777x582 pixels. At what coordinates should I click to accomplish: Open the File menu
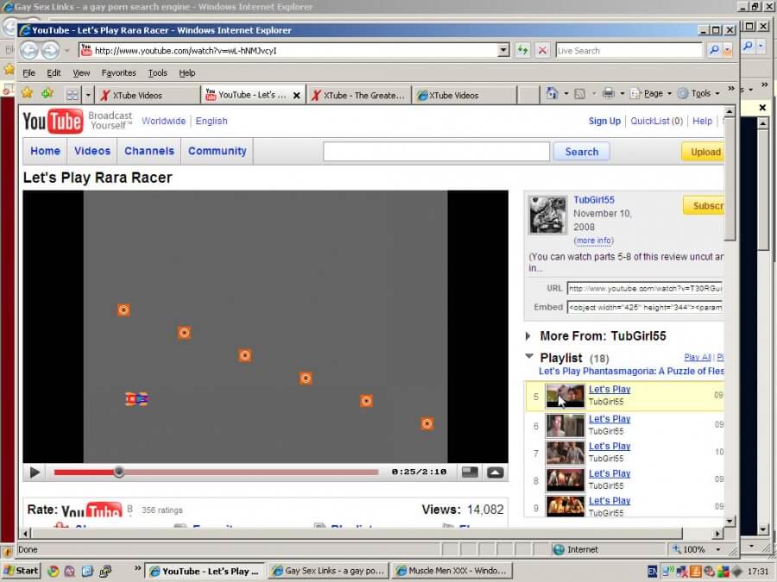(28, 72)
